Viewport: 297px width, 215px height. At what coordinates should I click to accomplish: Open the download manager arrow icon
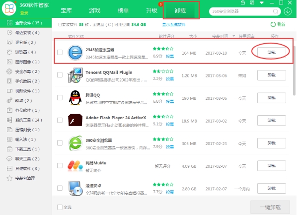tap(288, 11)
